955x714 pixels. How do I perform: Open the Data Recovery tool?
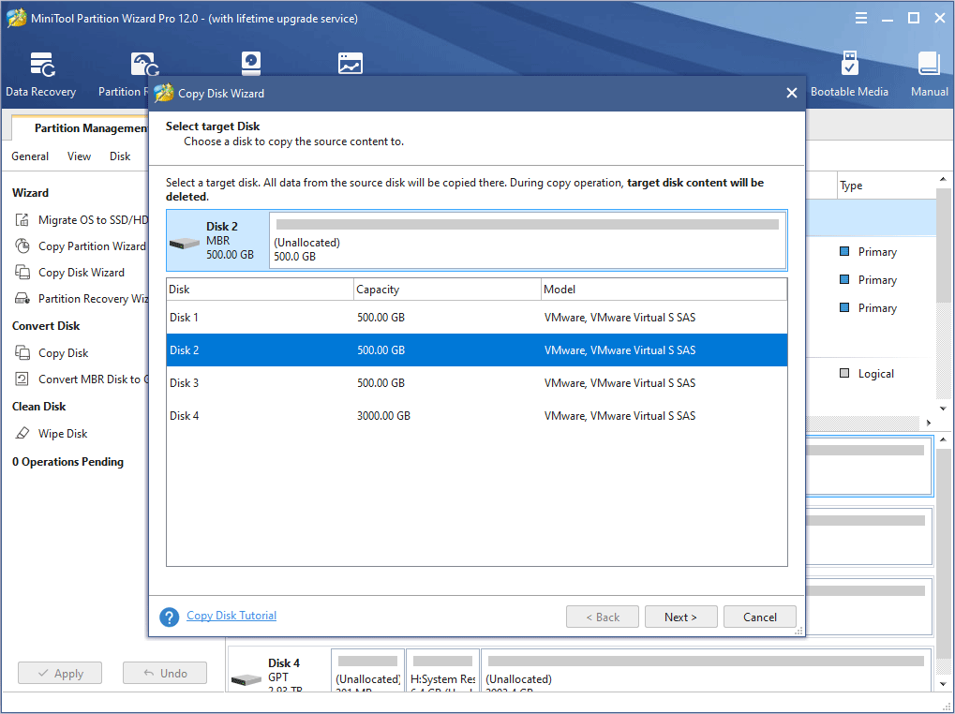click(x=41, y=74)
